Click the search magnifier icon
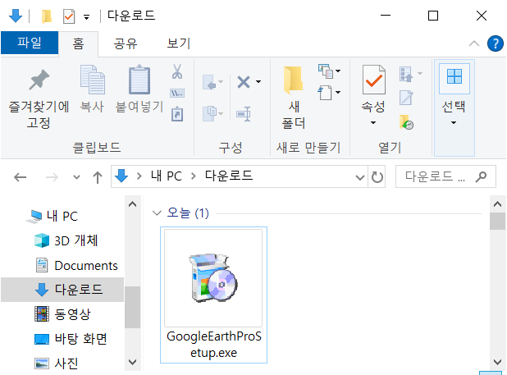 (481, 176)
